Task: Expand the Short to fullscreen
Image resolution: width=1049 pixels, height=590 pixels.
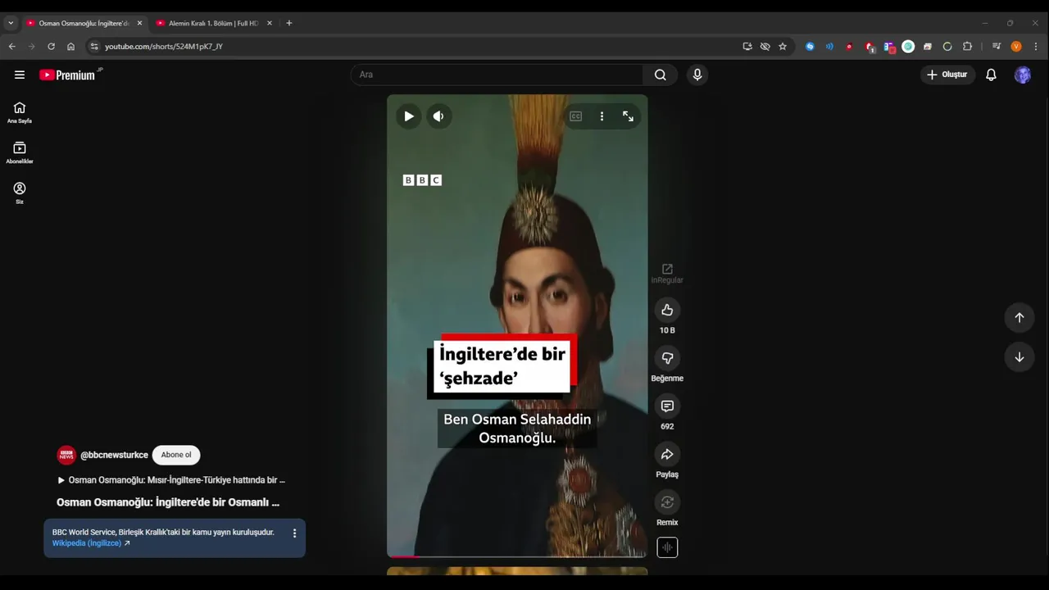Action: tap(628, 116)
